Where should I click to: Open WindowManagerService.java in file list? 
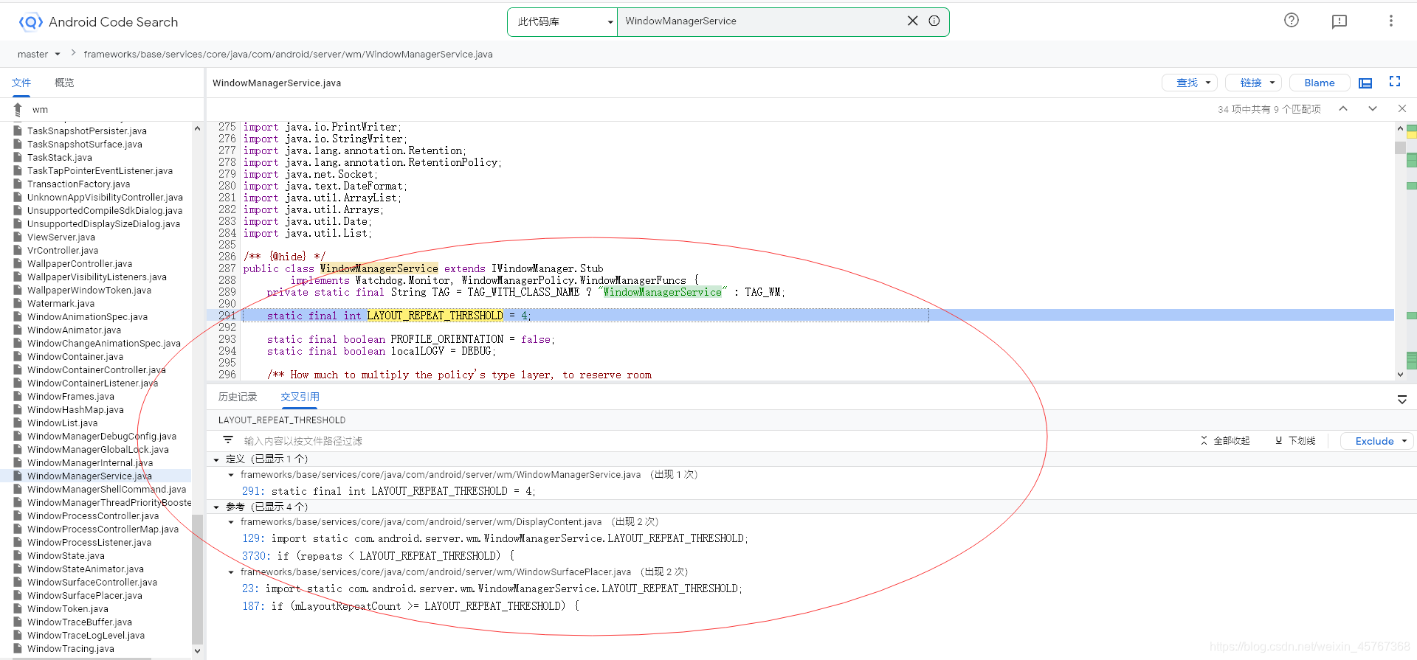[89, 476]
